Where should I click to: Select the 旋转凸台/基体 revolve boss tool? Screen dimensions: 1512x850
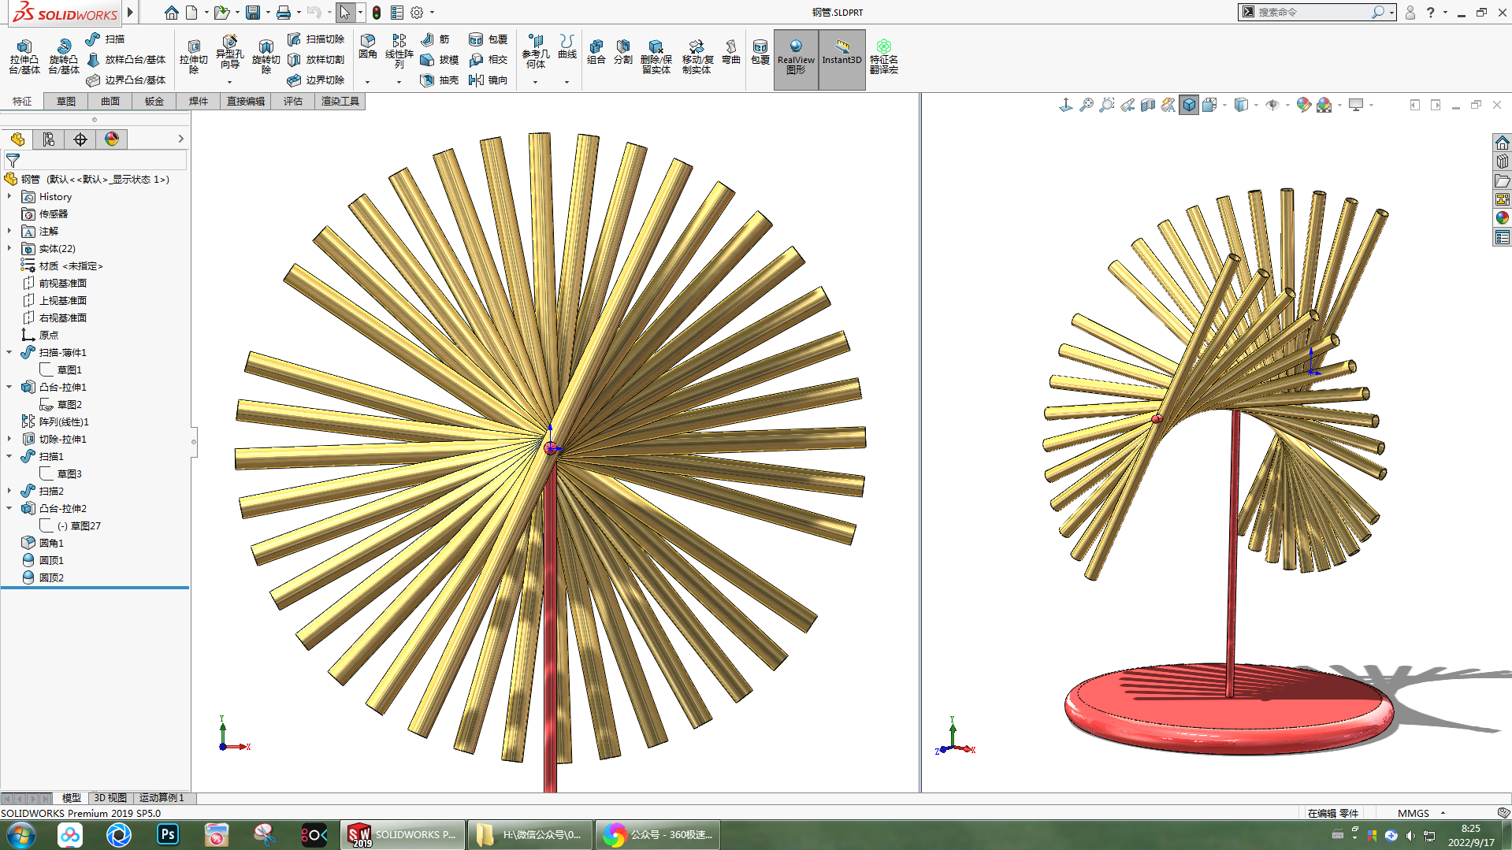point(64,57)
